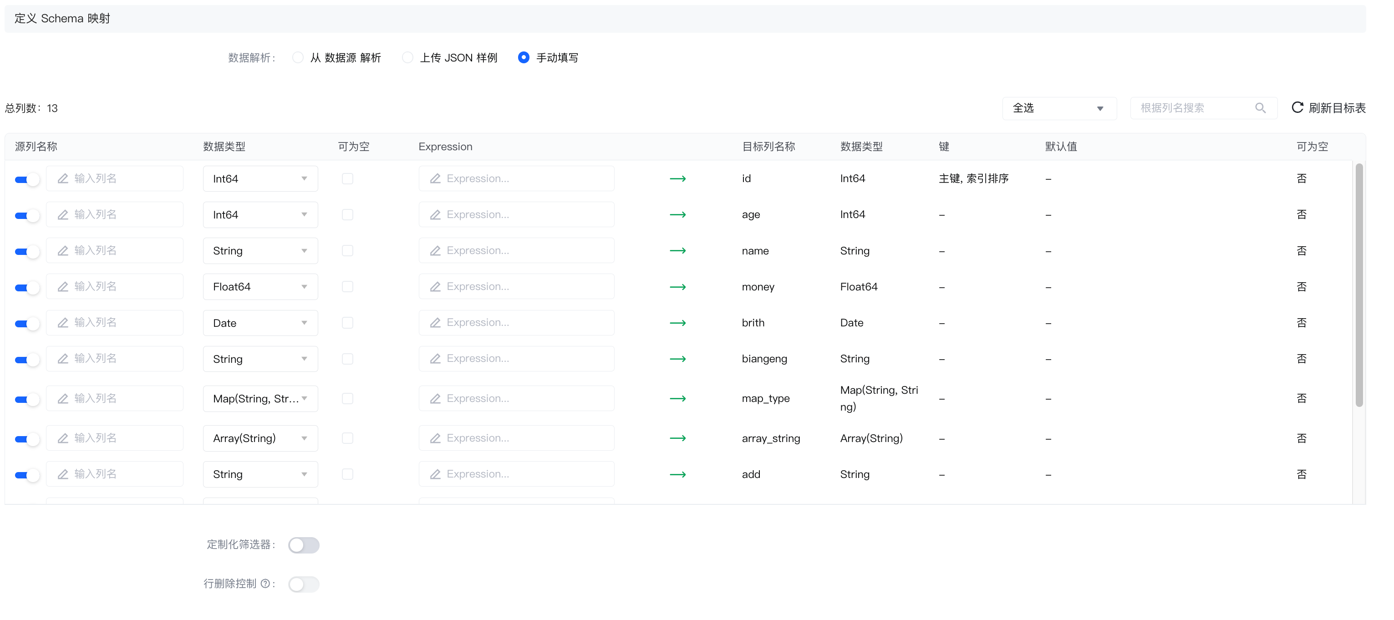The image size is (1394, 620).
Task: Click the Expression field in name row
Action: tap(516, 251)
